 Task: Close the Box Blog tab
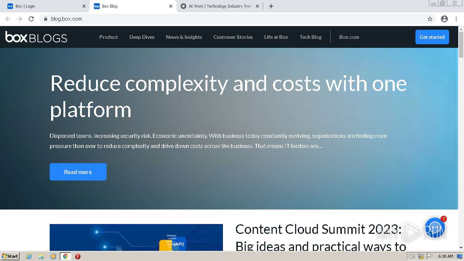(x=171, y=6)
